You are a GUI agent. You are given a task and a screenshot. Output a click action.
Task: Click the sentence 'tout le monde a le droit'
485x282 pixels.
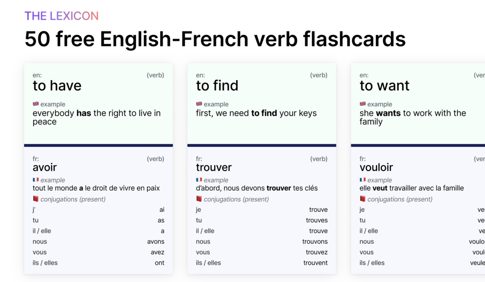coord(96,188)
